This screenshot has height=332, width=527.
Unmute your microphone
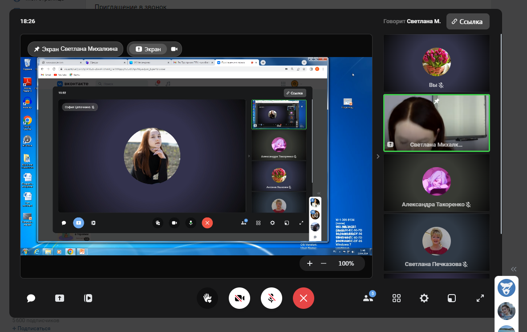pyautogui.click(x=271, y=299)
